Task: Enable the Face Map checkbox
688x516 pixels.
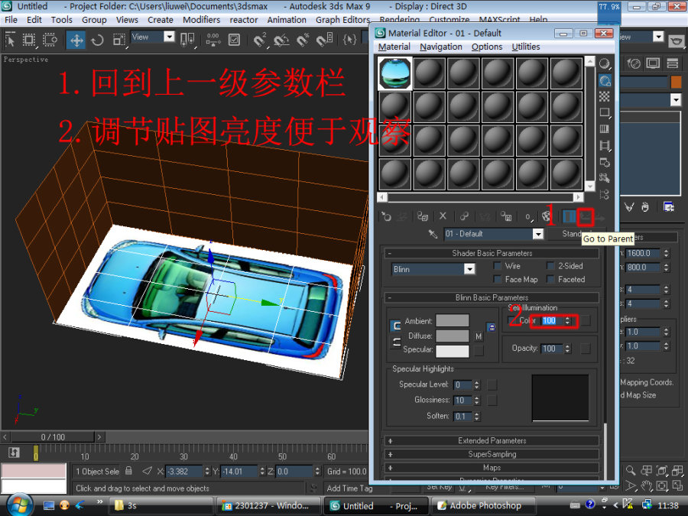Action: [x=497, y=279]
